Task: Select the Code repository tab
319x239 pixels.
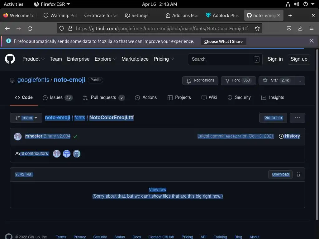Action: tap(24, 97)
